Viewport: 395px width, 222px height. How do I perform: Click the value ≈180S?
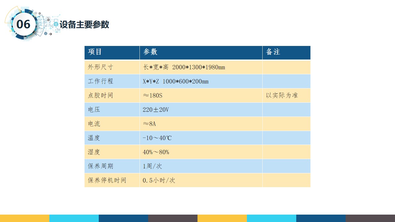pyautogui.click(x=153, y=95)
